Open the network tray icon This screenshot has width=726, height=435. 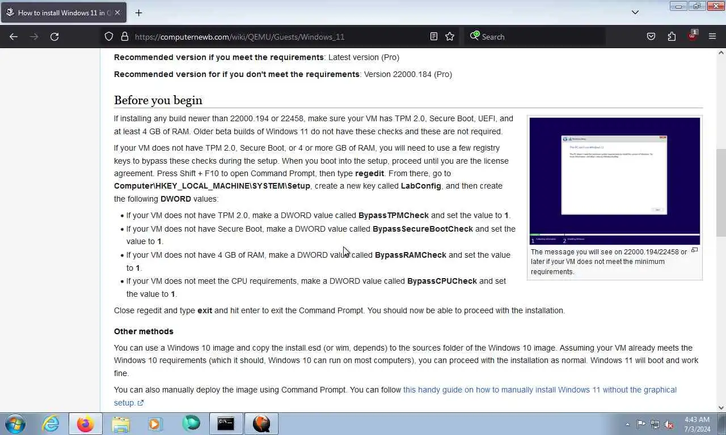655,424
